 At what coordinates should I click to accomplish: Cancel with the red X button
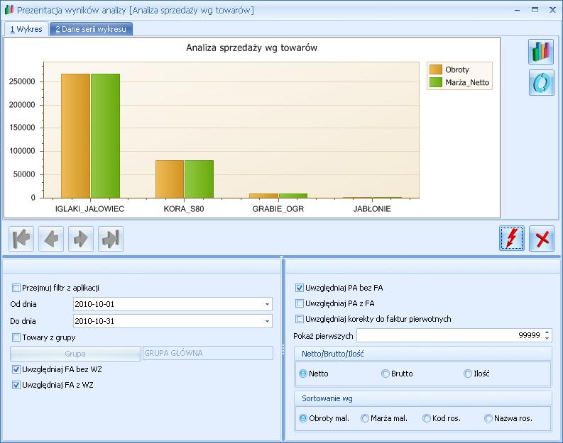coord(542,238)
